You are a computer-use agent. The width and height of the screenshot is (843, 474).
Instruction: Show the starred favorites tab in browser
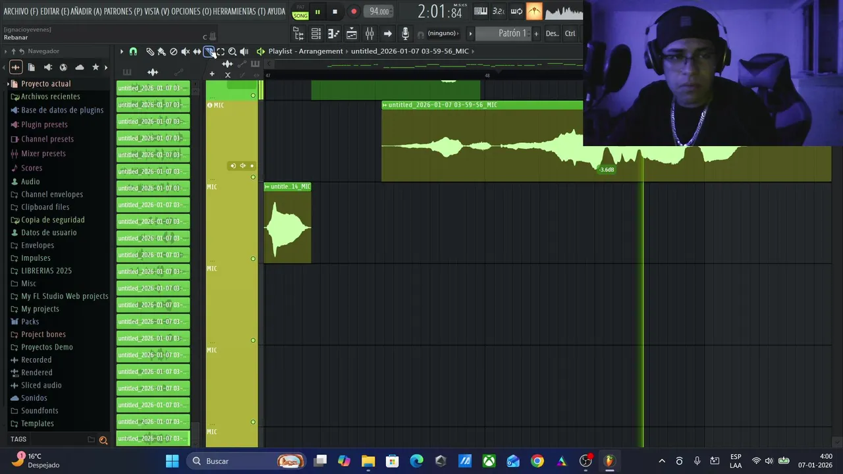95,67
